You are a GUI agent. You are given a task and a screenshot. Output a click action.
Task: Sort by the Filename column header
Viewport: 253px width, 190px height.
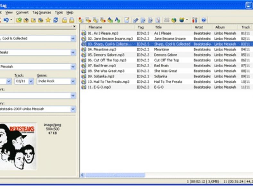click(x=95, y=27)
